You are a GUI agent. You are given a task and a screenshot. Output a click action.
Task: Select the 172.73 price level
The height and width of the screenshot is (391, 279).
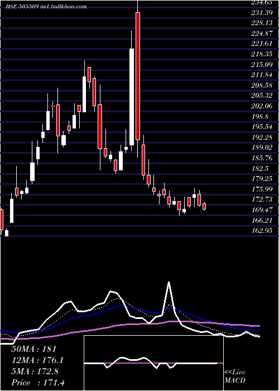click(262, 199)
